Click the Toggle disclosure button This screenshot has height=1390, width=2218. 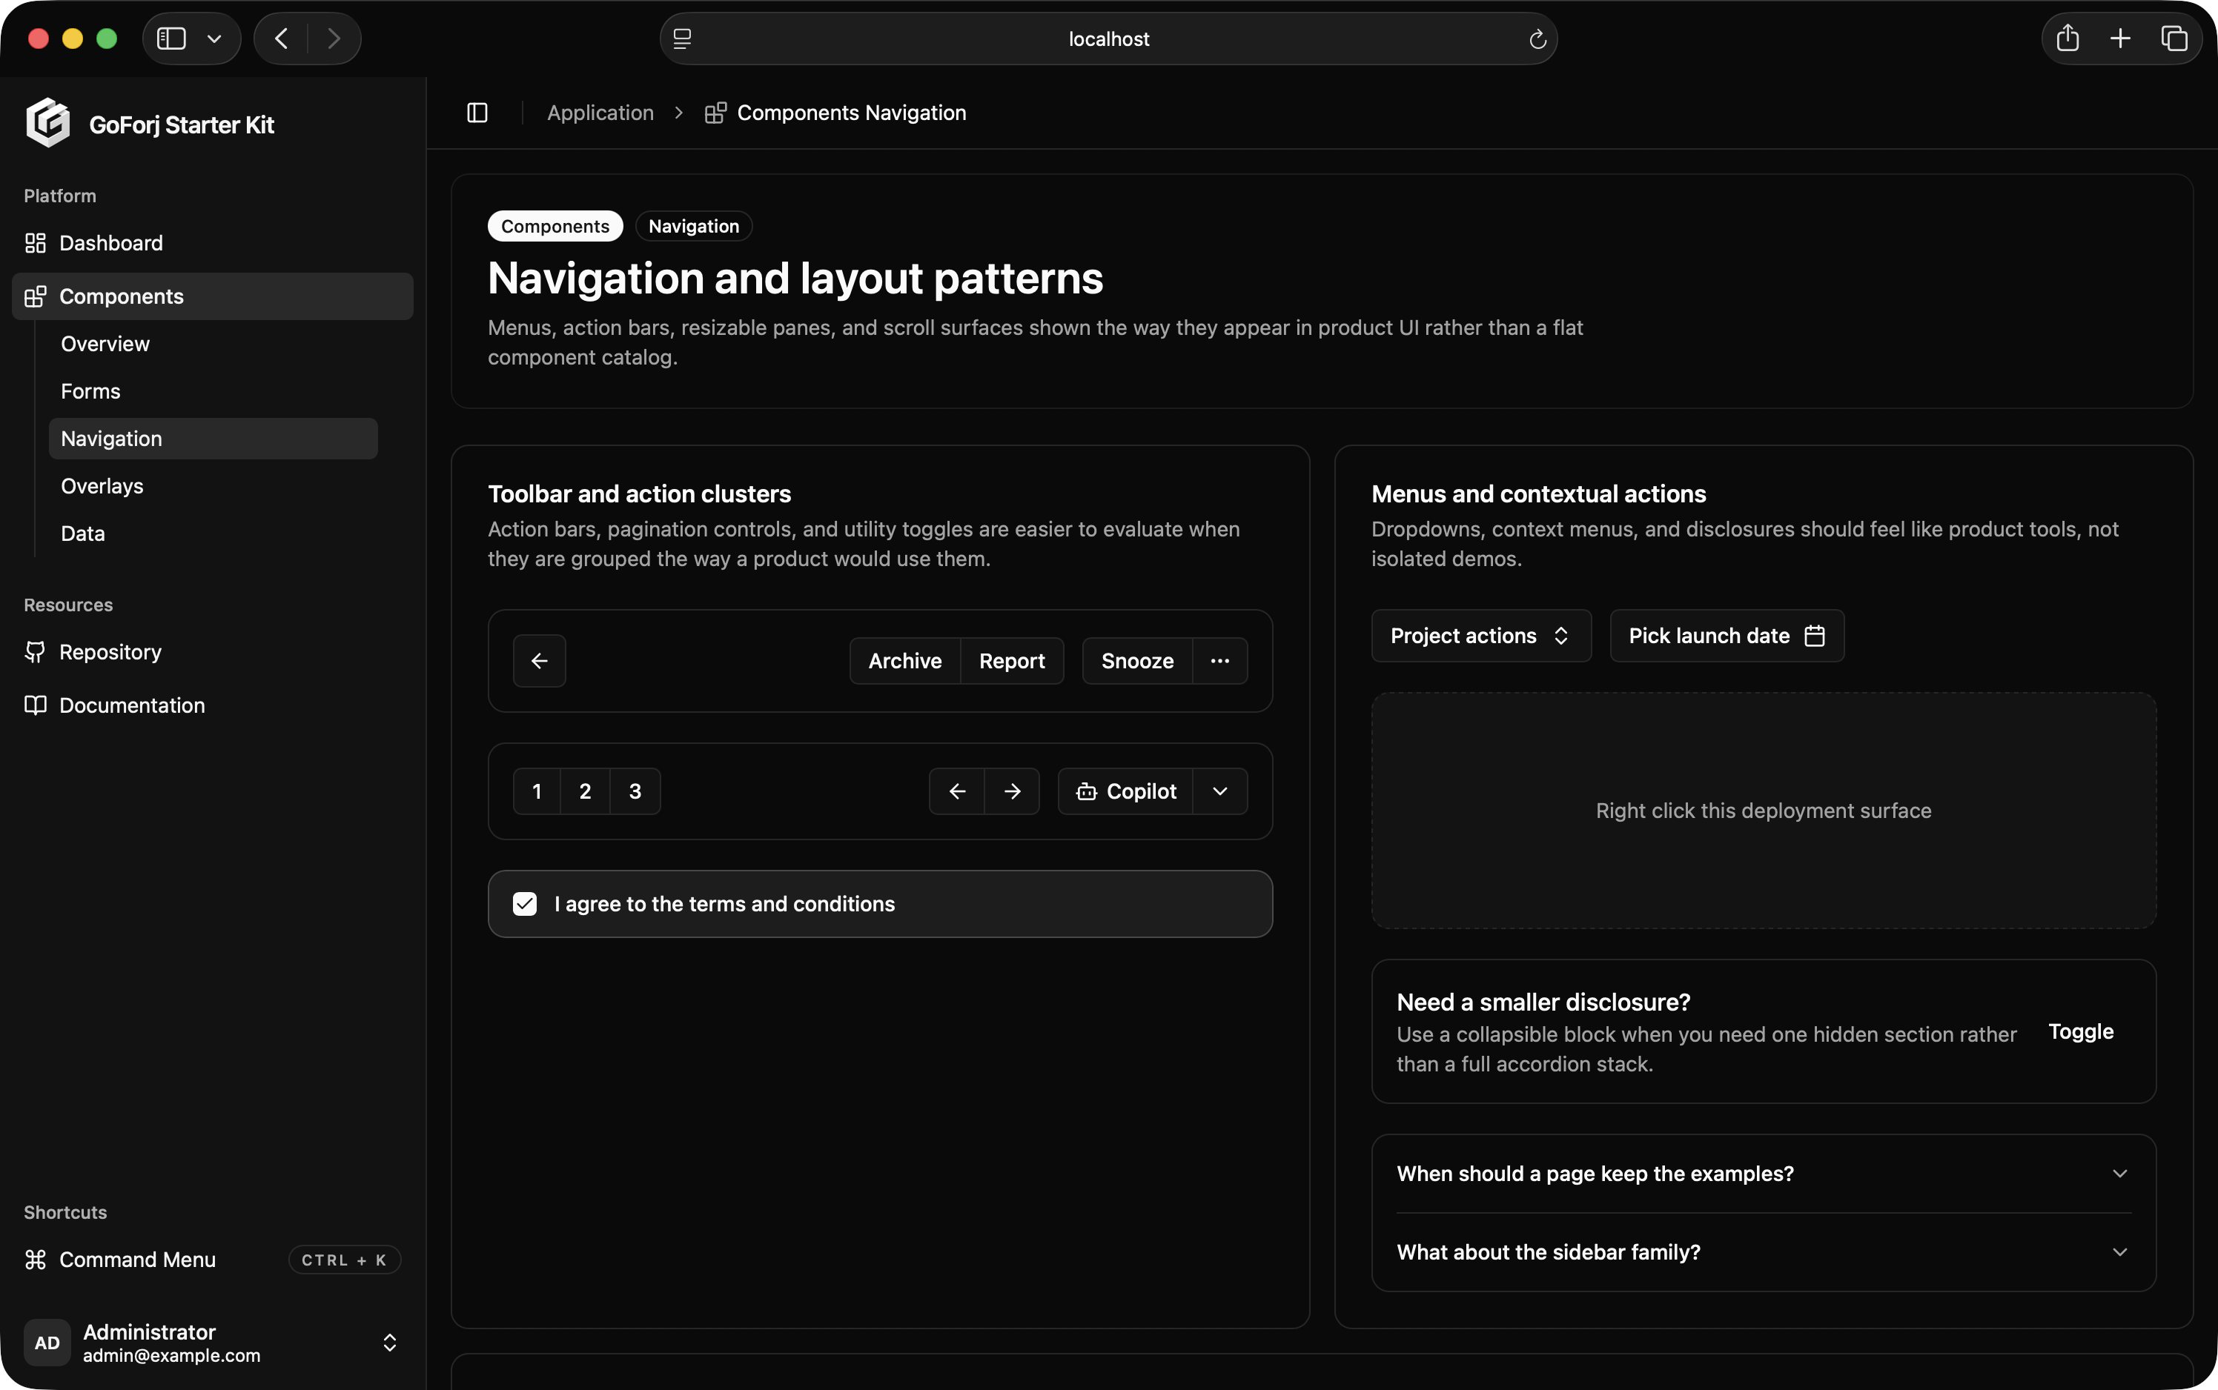[2081, 1031]
